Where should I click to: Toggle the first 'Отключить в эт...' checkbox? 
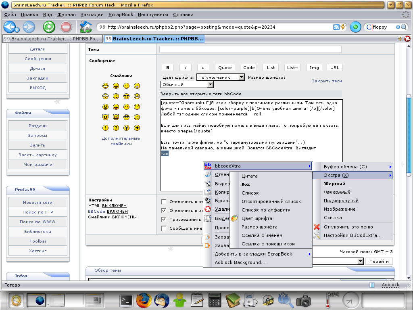pyautogui.click(x=164, y=202)
